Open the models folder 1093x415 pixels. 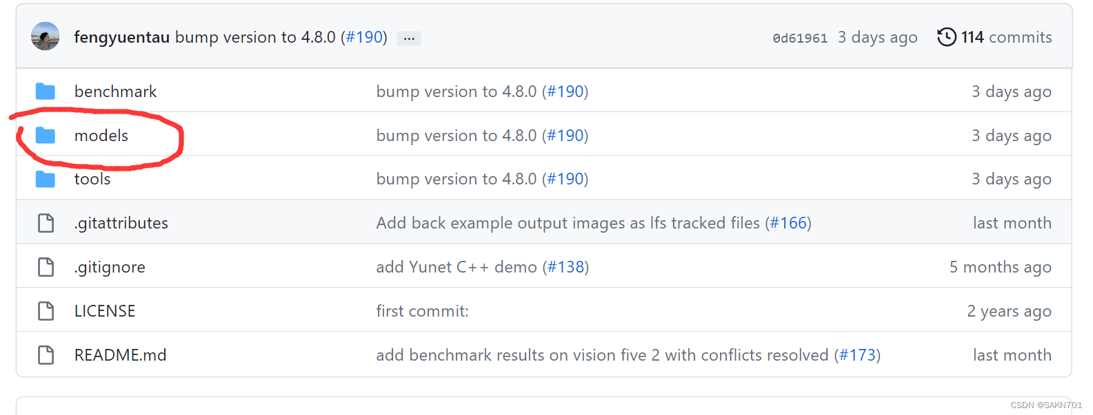(101, 136)
